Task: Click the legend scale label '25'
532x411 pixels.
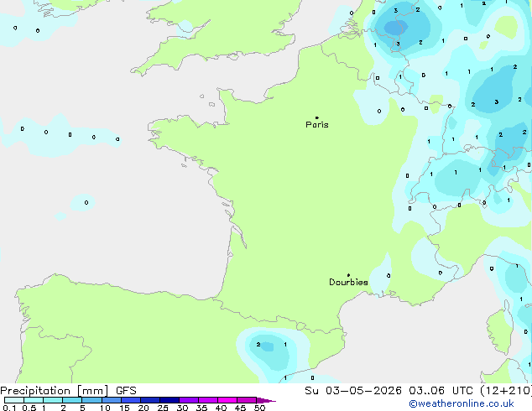Action: [163, 408]
